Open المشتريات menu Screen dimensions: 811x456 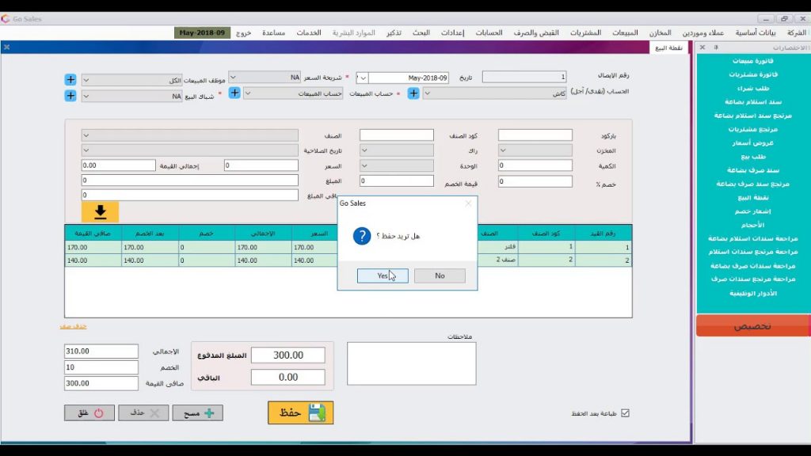[x=585, y=32]
